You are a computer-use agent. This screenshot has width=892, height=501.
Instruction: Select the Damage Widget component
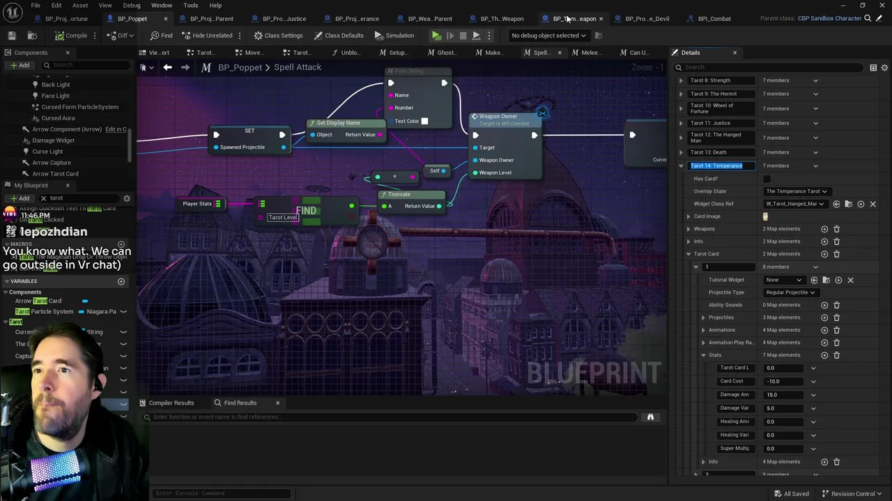coord(53,141)
